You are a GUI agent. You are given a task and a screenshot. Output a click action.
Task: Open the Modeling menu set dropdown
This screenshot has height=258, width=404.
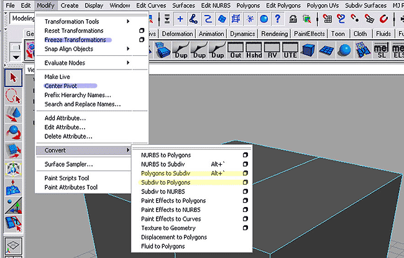pos(22,19)
